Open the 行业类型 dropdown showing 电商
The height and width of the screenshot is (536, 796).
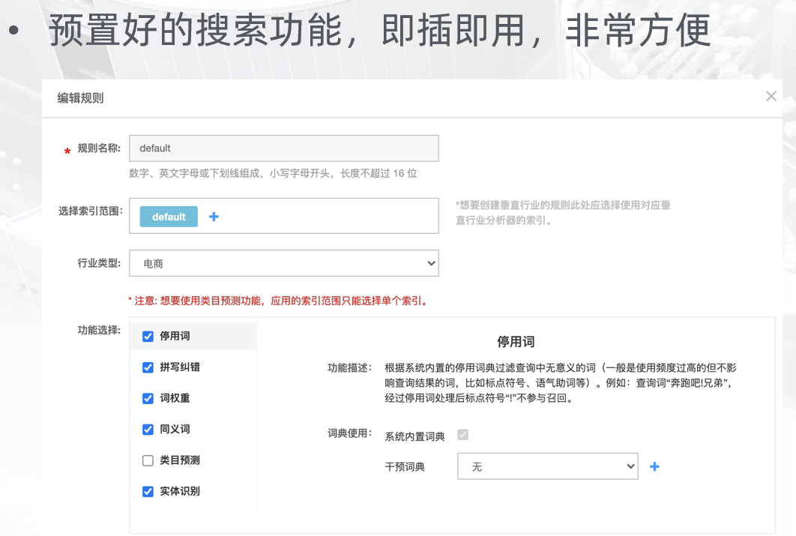coord(284,263)
